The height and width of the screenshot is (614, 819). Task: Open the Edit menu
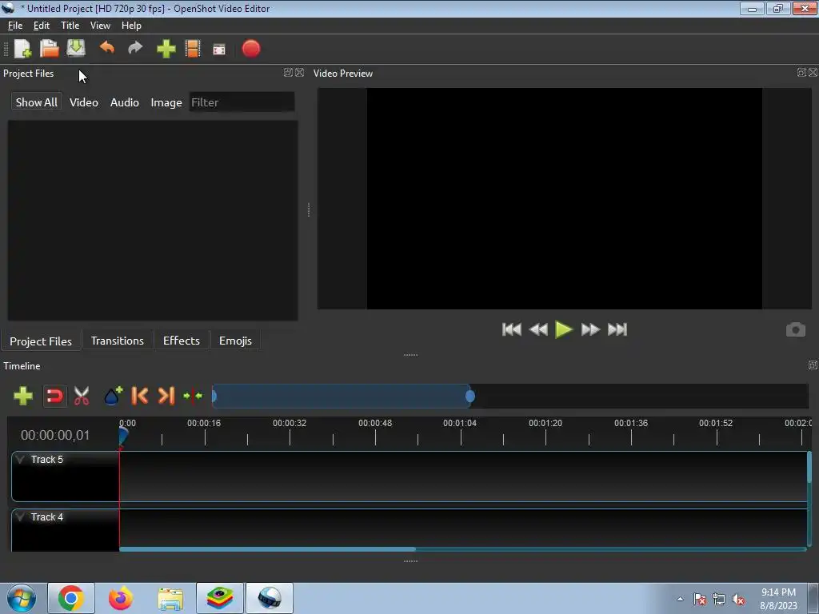pyautogui.click(x=42, y=25)
